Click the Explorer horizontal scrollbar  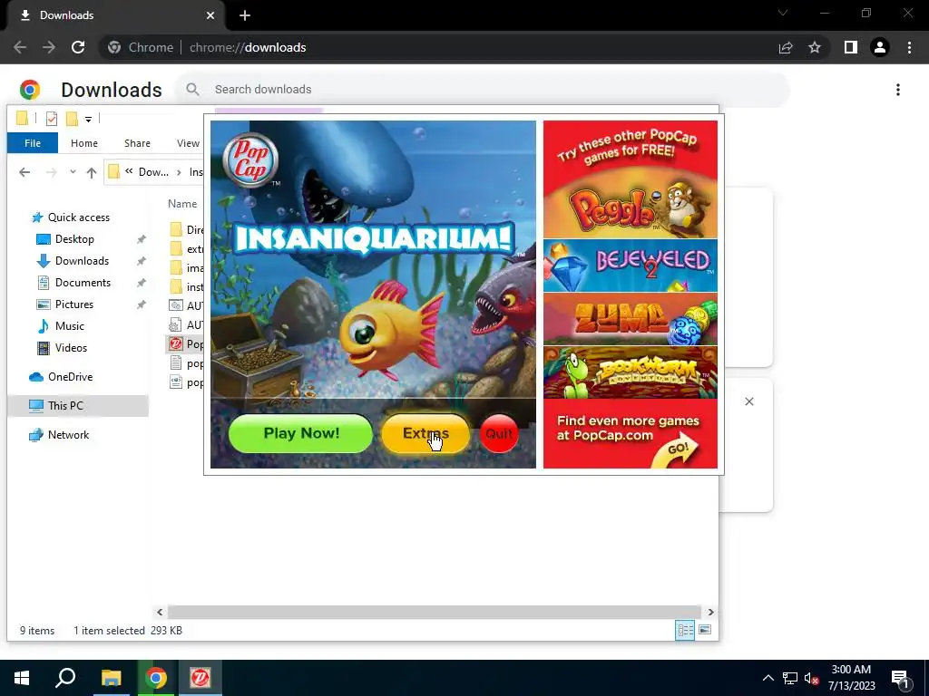pyautogui.click(x=434, y=612)
